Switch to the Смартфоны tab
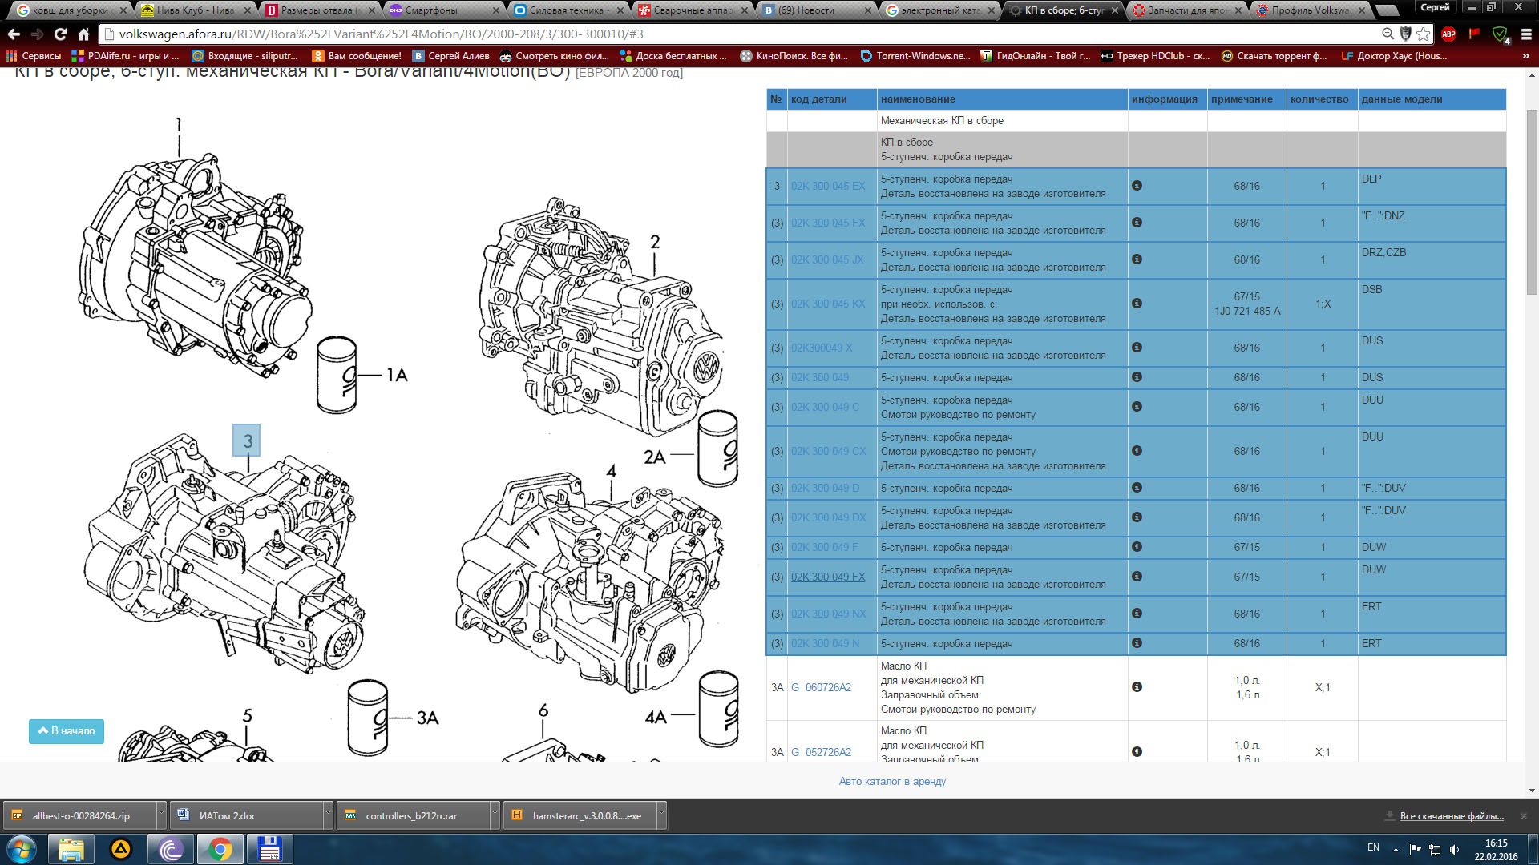This screenshot has width=1539, height=865. (443, 10)
